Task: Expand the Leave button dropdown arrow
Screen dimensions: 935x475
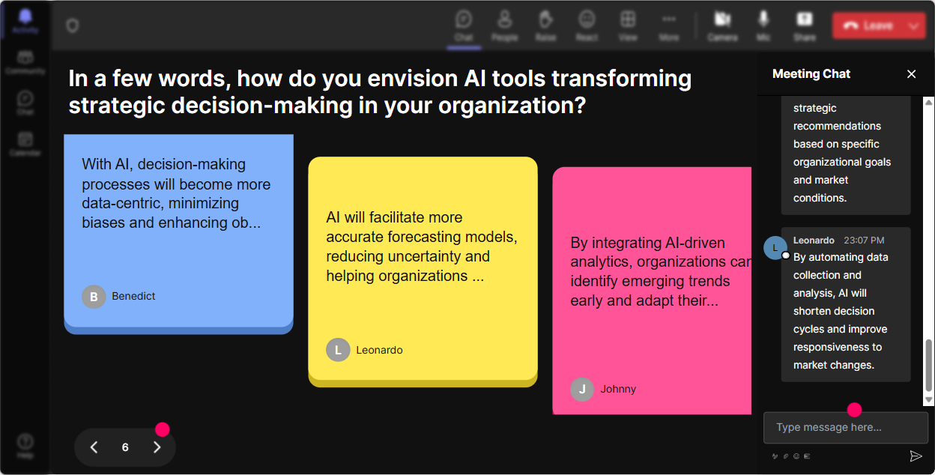Action: pos(913,25)
